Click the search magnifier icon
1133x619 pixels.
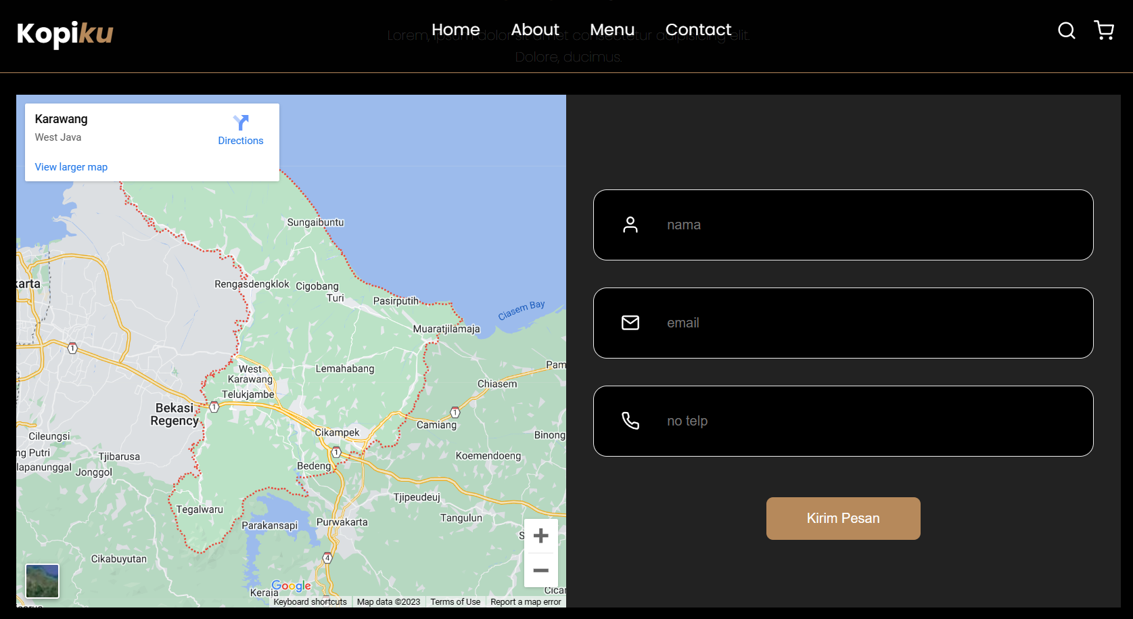pyautogui.click(x=1066, y=30)
